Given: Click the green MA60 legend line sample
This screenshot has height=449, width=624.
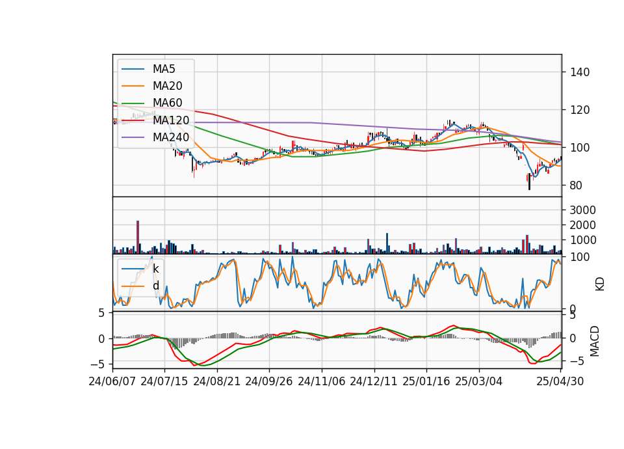Looking at the screenshot, I should (x=133, y=103).
